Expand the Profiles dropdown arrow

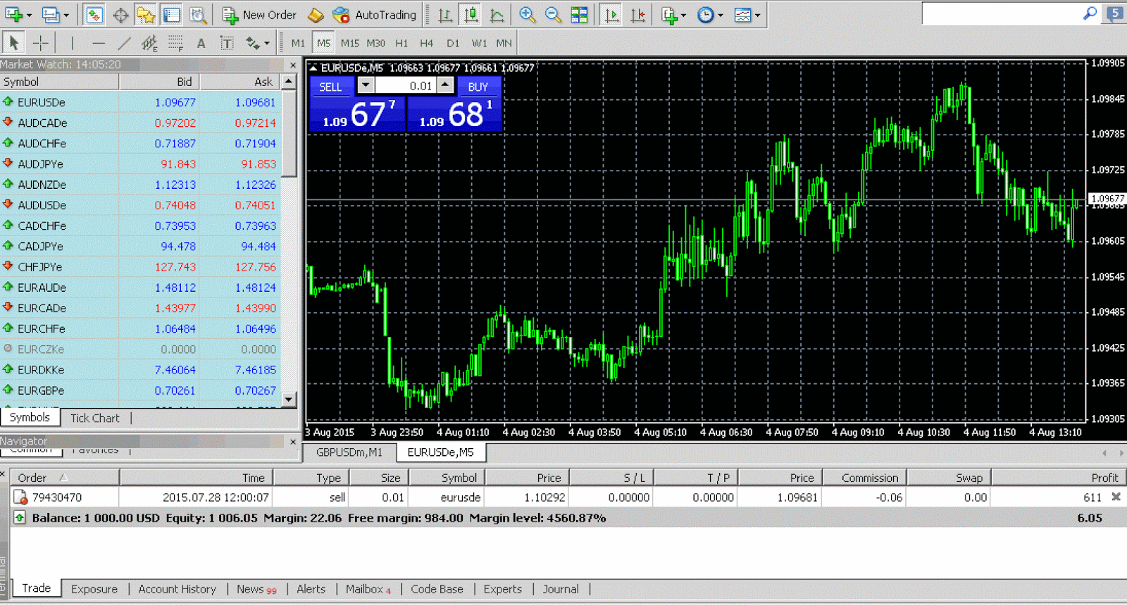click(66, 15)
